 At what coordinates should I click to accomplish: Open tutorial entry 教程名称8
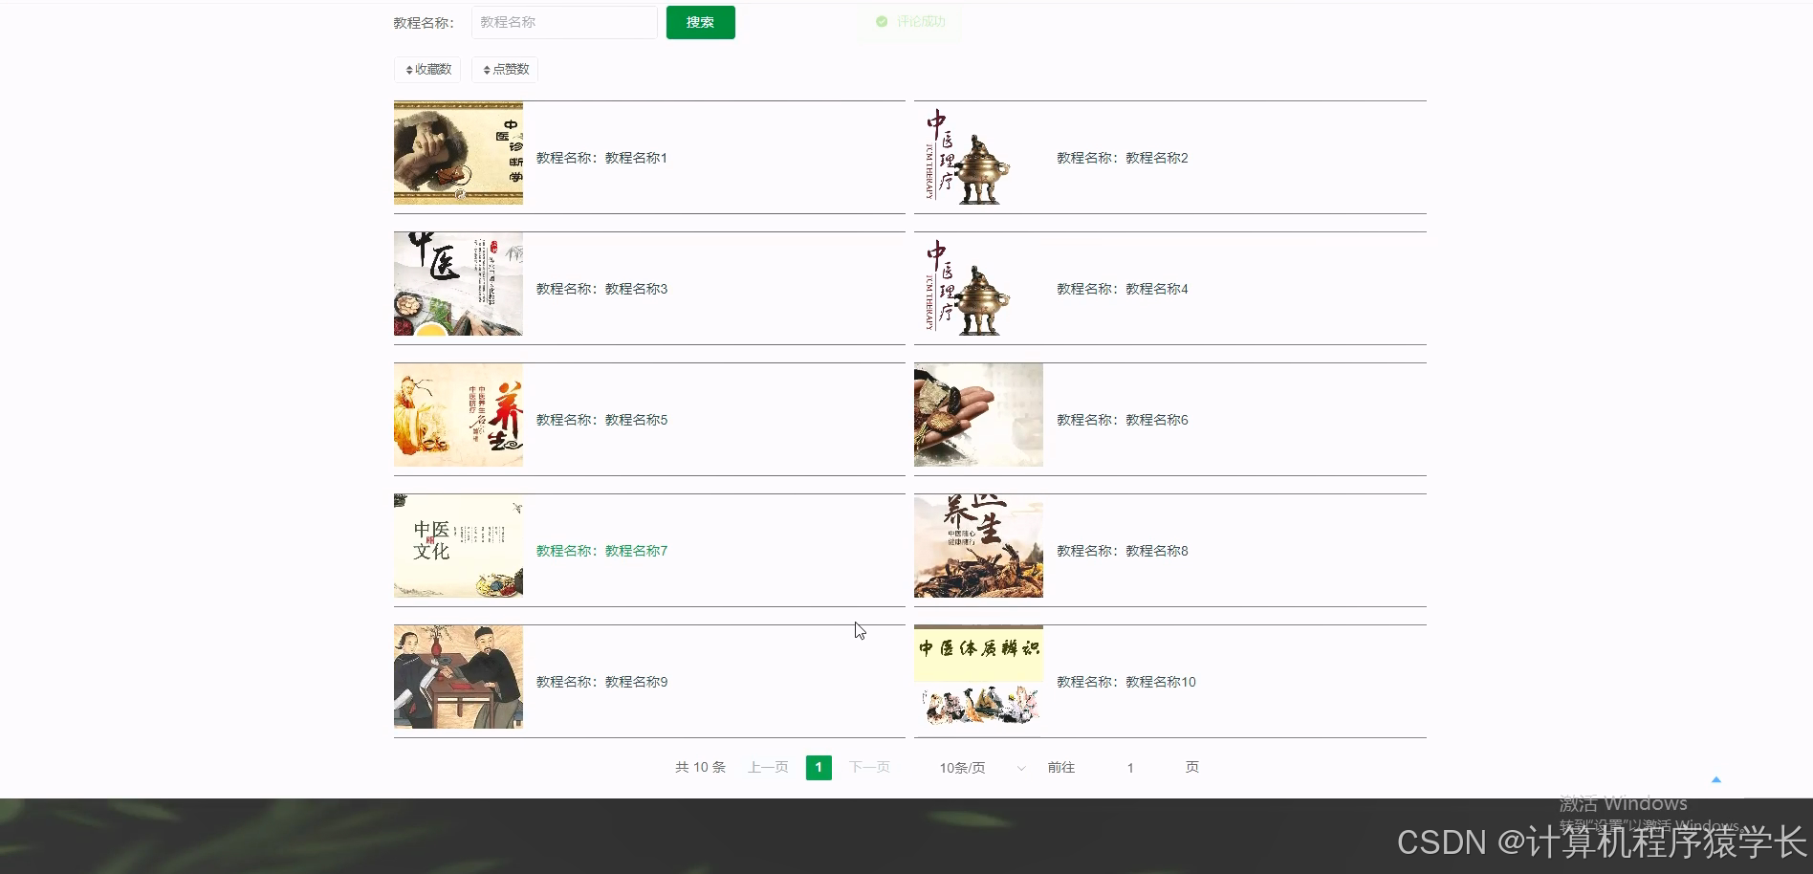[x=1122, y=551]
